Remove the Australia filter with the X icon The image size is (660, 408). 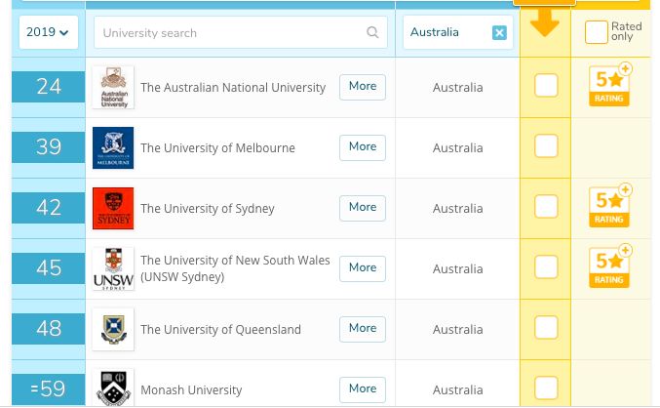[499, 32]
